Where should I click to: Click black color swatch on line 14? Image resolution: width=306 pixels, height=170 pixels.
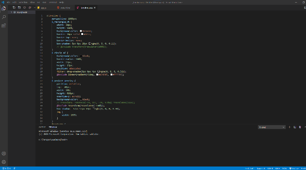pos(81,56)
